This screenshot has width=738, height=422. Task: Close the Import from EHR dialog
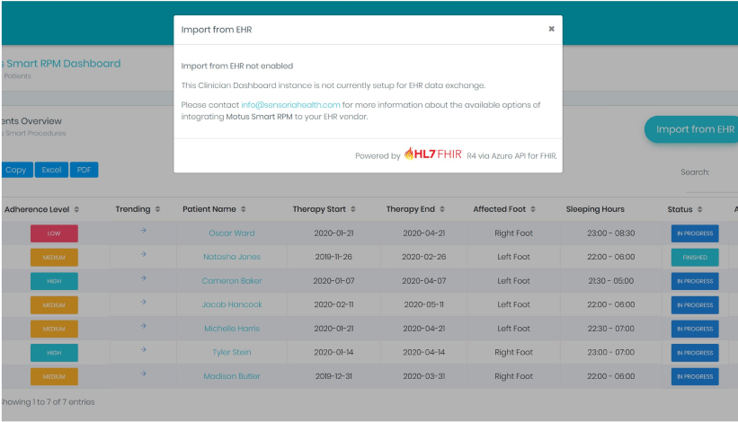click(x=551, y=29)
